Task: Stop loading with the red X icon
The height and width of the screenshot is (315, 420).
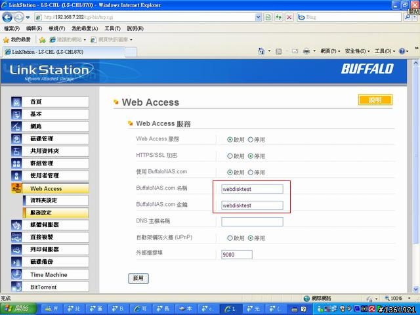Action: pyautogui.click(x=289, y=18)
